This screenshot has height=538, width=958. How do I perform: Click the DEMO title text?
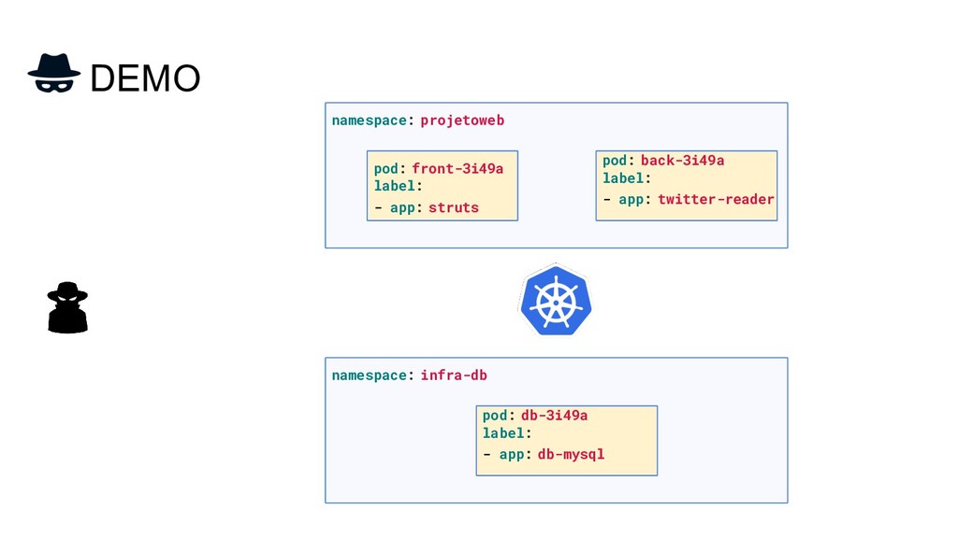(x=145, y=78)
